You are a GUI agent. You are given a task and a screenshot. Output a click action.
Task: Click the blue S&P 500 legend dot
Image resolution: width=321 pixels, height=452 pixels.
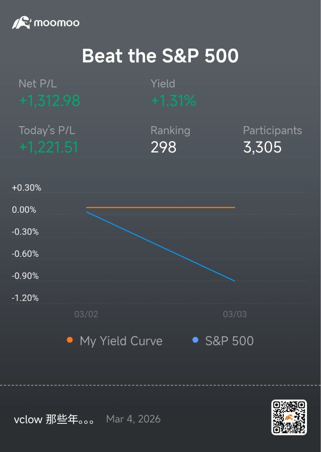[195, 340]
